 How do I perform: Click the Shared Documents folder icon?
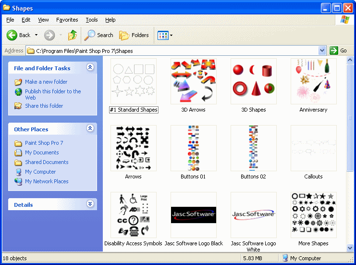(18, 162)
